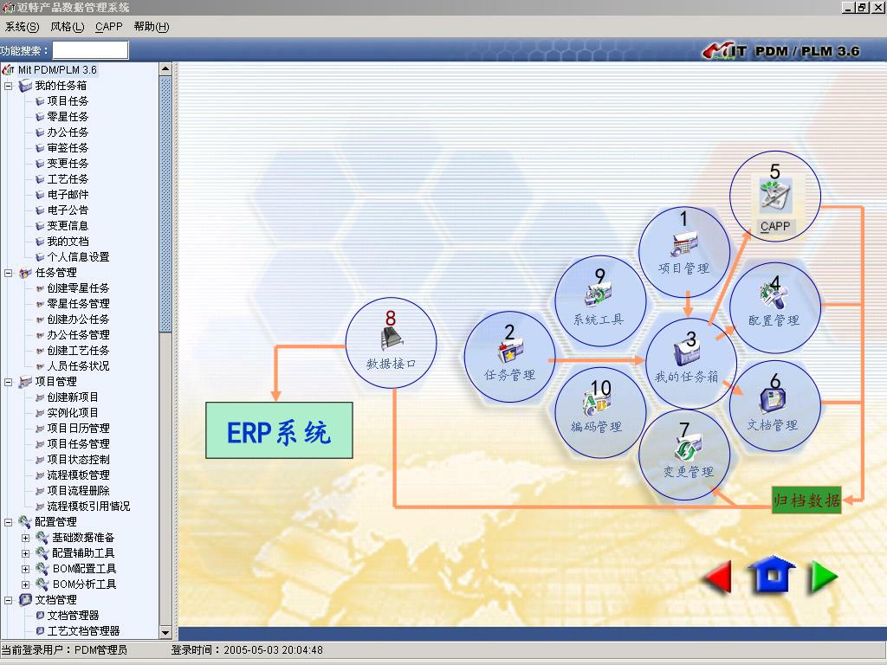Select 创建零星任务 in the tree
The width and height of the screenshot is (887, 665).
[x=78, y=288]
